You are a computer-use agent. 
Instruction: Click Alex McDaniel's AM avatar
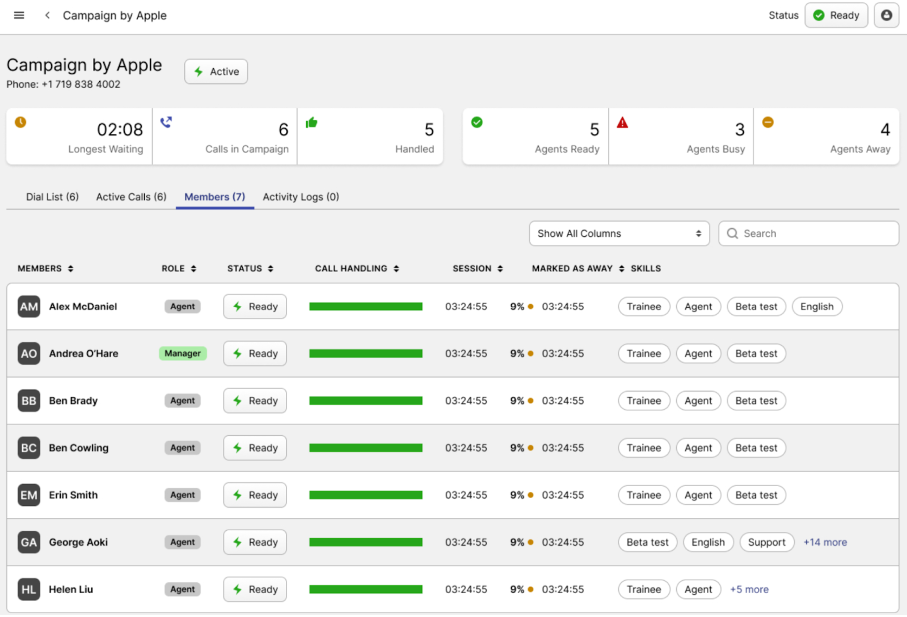point(28,307)
